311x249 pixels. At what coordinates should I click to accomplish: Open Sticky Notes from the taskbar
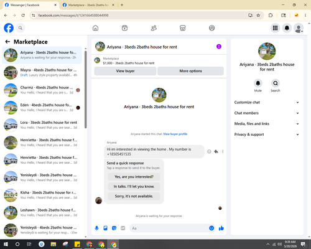point(77,244)
